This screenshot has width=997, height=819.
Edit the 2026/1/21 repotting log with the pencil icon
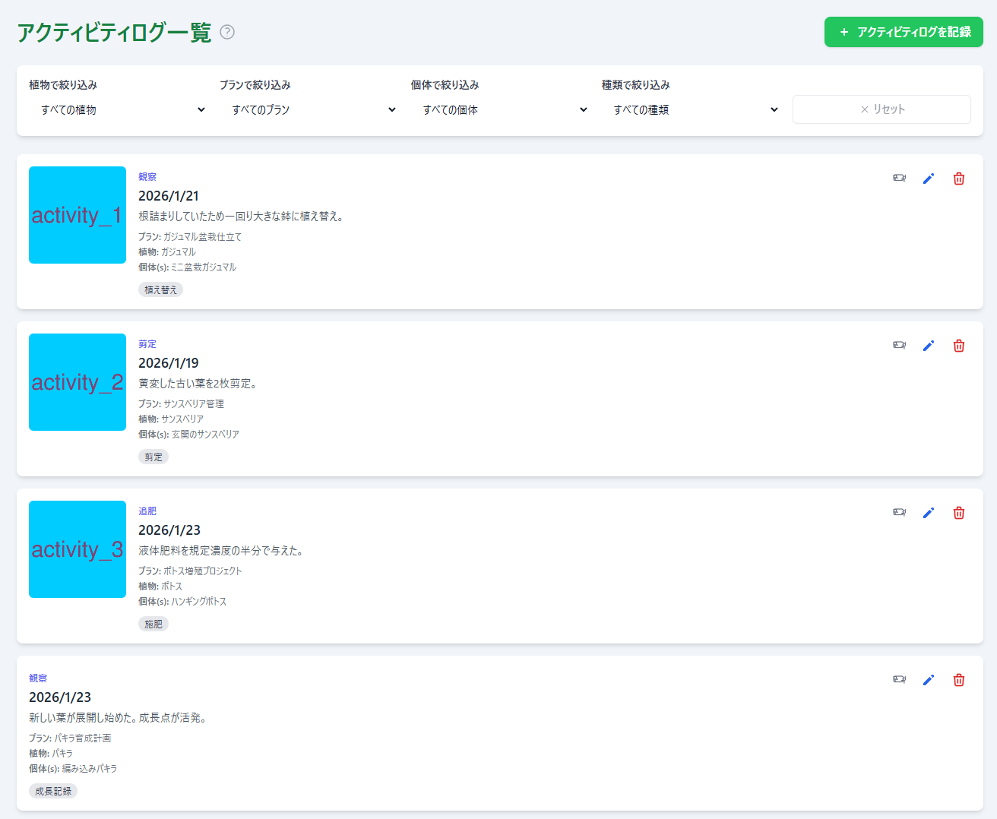(x=929, y=179)
